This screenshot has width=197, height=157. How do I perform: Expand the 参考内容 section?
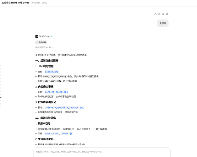(41, 42)
